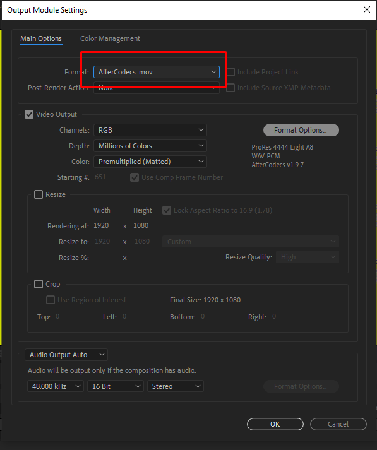Open the Stereo audio channels dropdown
Screen dimensions: 377x450
176,386
